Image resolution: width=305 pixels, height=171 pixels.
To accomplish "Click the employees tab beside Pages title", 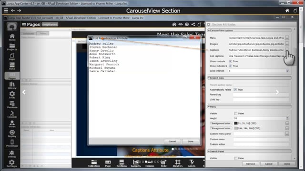I will pyautogui.click(x=50, y=24).
